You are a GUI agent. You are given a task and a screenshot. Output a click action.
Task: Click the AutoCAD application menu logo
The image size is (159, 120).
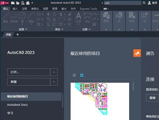[x=5, y=3]
